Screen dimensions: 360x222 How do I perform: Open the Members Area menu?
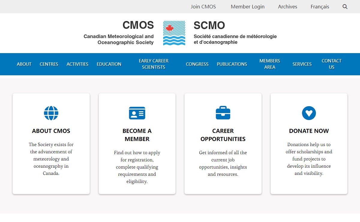[270, 64]
